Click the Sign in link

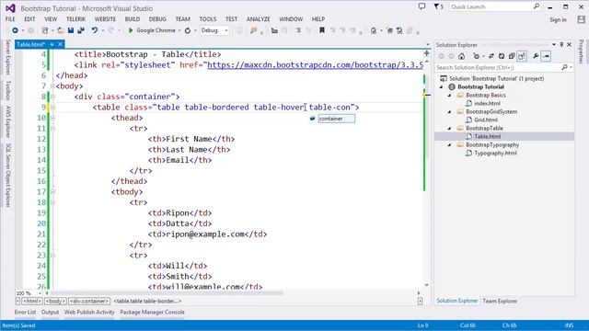[x=558, y=20]
